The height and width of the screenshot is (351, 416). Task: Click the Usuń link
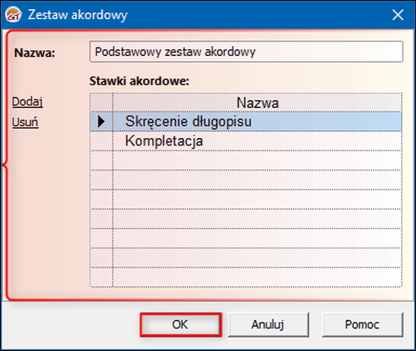pos(25,122)
